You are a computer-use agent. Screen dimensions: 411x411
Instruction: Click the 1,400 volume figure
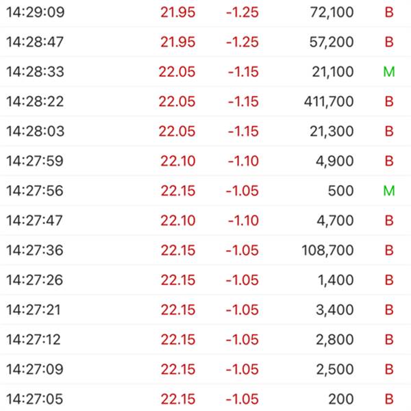point(336,280)
